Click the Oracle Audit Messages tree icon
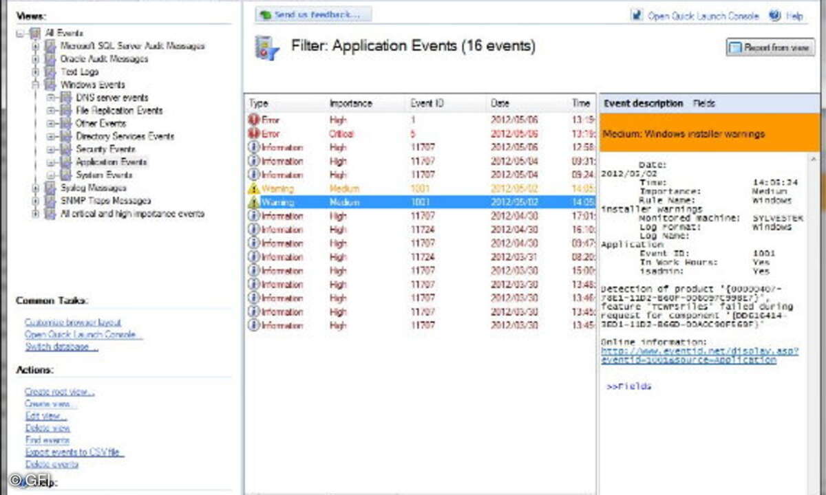This screenshot has width=826, height=495. pos(50,59)
